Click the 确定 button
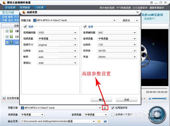The height and width of the screenshot is (126, 170). (101, 100)
